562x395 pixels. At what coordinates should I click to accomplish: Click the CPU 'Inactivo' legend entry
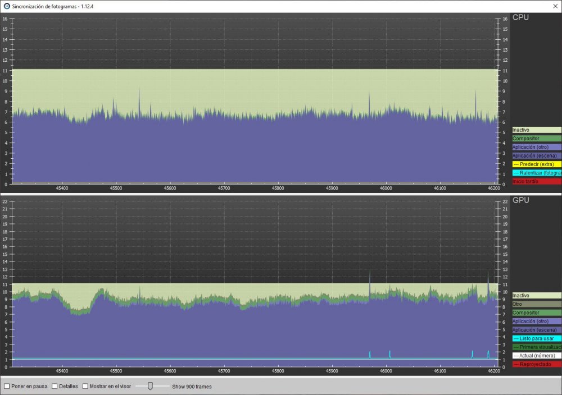coord(536,130)
